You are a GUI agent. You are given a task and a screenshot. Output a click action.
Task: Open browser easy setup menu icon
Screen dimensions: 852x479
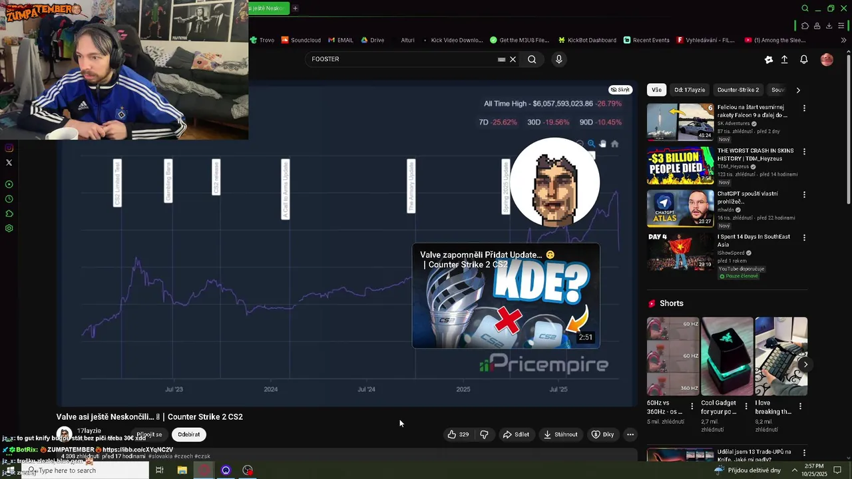click(841, 26)
